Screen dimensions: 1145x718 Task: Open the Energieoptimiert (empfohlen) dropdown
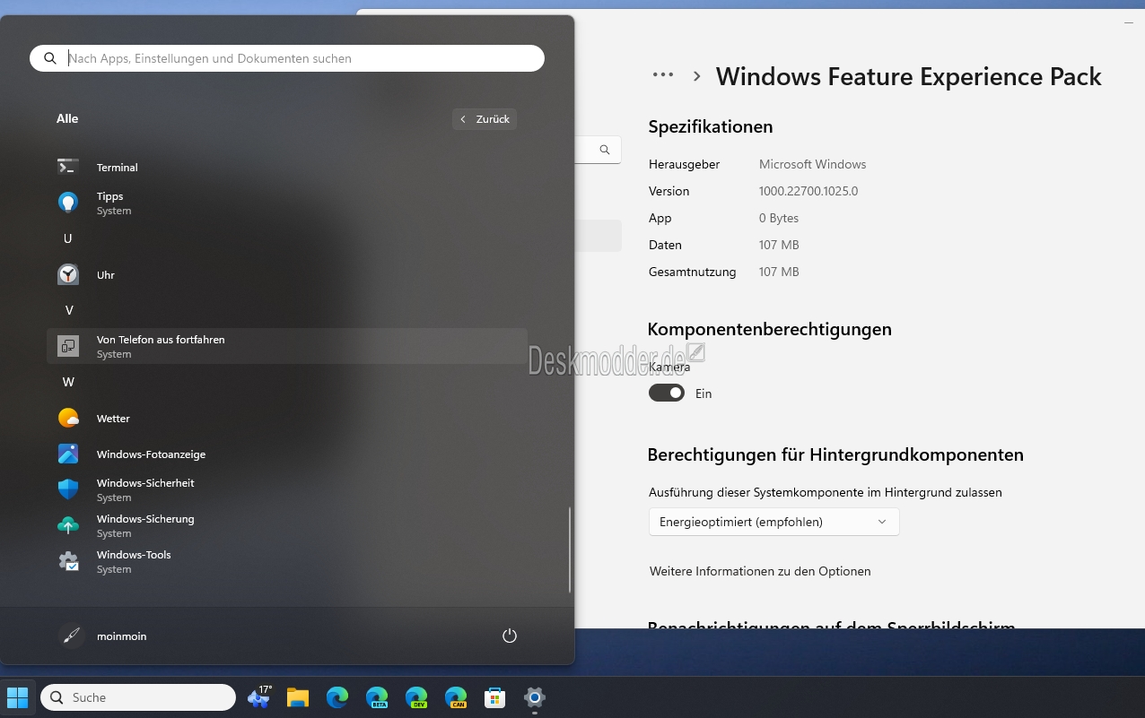coord(774,522)
